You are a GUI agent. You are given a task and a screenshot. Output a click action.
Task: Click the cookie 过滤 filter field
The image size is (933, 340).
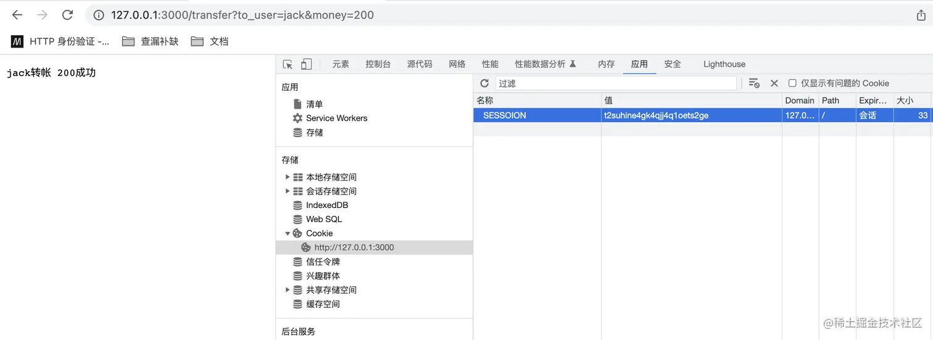616,83
